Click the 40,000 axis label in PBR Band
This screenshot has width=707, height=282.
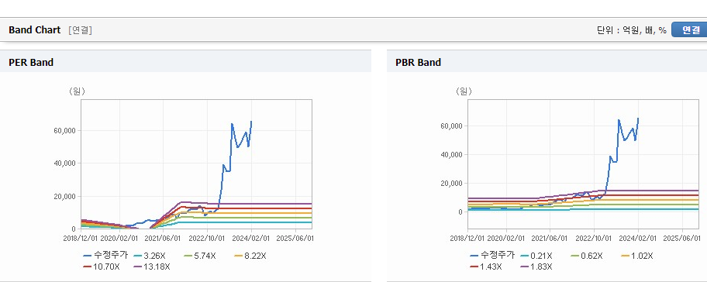click(x=452, y=154)
